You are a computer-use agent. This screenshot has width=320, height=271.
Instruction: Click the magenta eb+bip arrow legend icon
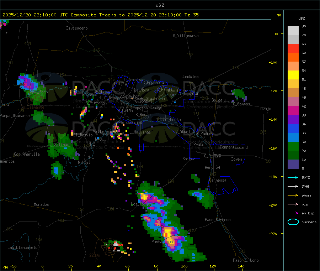293,213
